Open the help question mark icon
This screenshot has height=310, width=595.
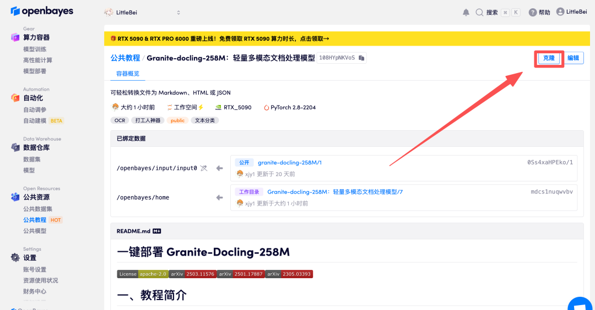[533, 13]
